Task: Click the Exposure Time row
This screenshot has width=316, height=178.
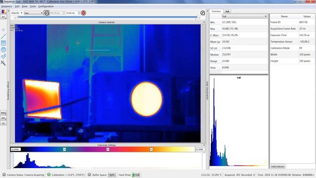Action: pos(292,35)
